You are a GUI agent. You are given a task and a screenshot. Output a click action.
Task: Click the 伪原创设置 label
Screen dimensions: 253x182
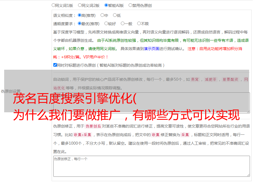11,91
